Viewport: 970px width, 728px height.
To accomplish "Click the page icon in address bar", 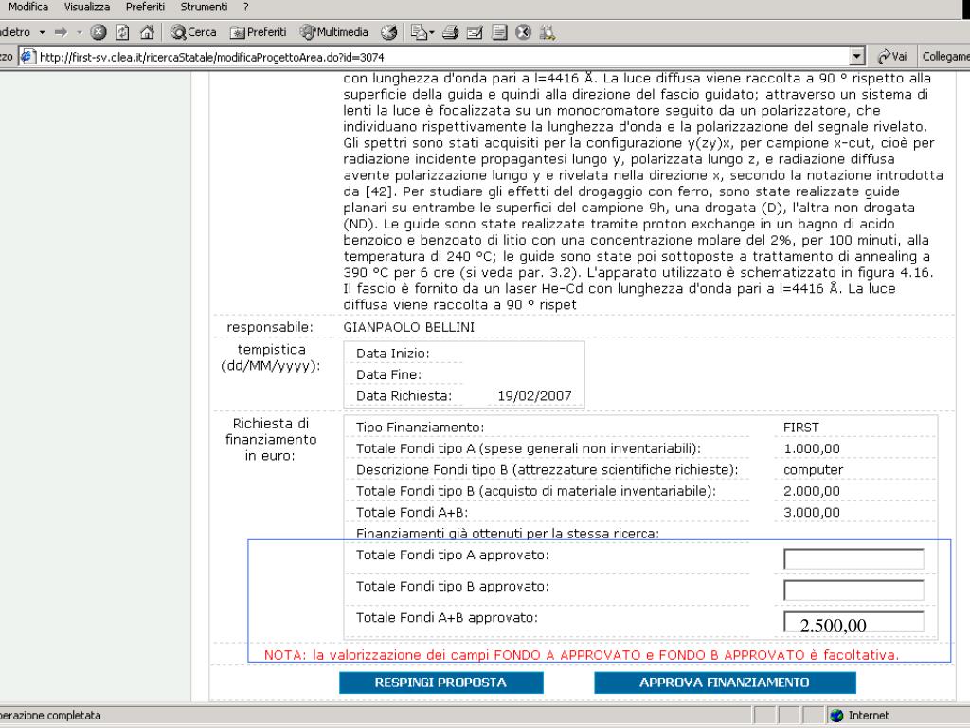I will [x=27, y=57].
